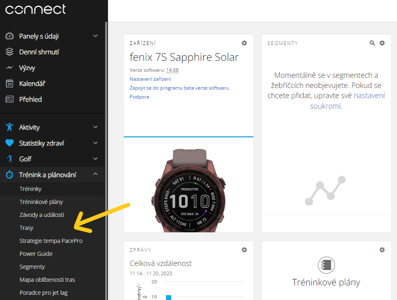The image size is (397, 300).
Task: Open Výzvy in the sidebar
Action: pos(27,68)
